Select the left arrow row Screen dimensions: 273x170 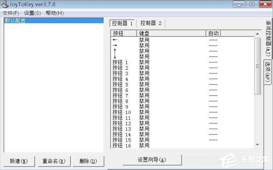pyautogui.click(x=183, y=40)
